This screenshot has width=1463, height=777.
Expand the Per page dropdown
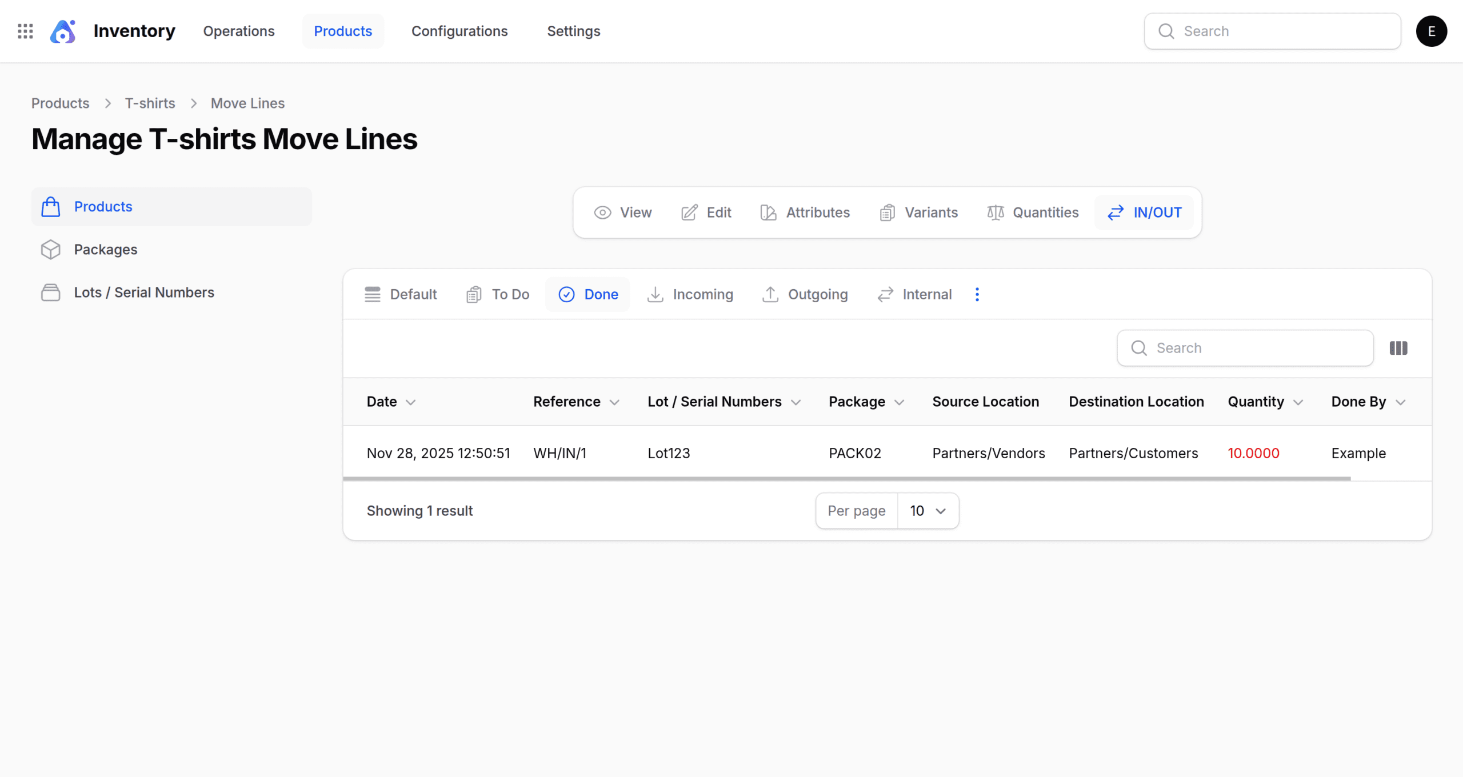928,511
